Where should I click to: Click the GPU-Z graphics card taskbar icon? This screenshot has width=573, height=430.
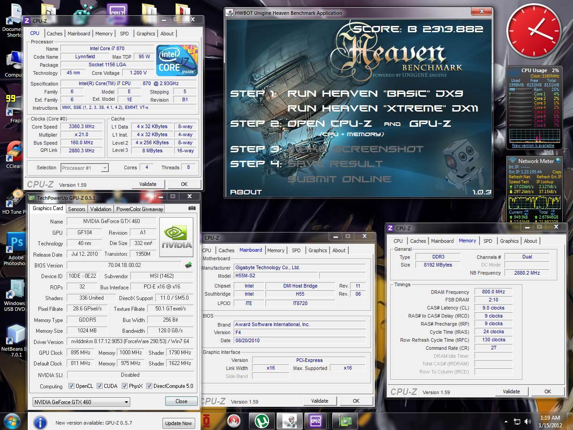click(344, 421)
